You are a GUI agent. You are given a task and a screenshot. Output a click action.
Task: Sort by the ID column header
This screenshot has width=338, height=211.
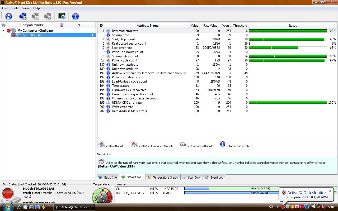pos(101,26)
